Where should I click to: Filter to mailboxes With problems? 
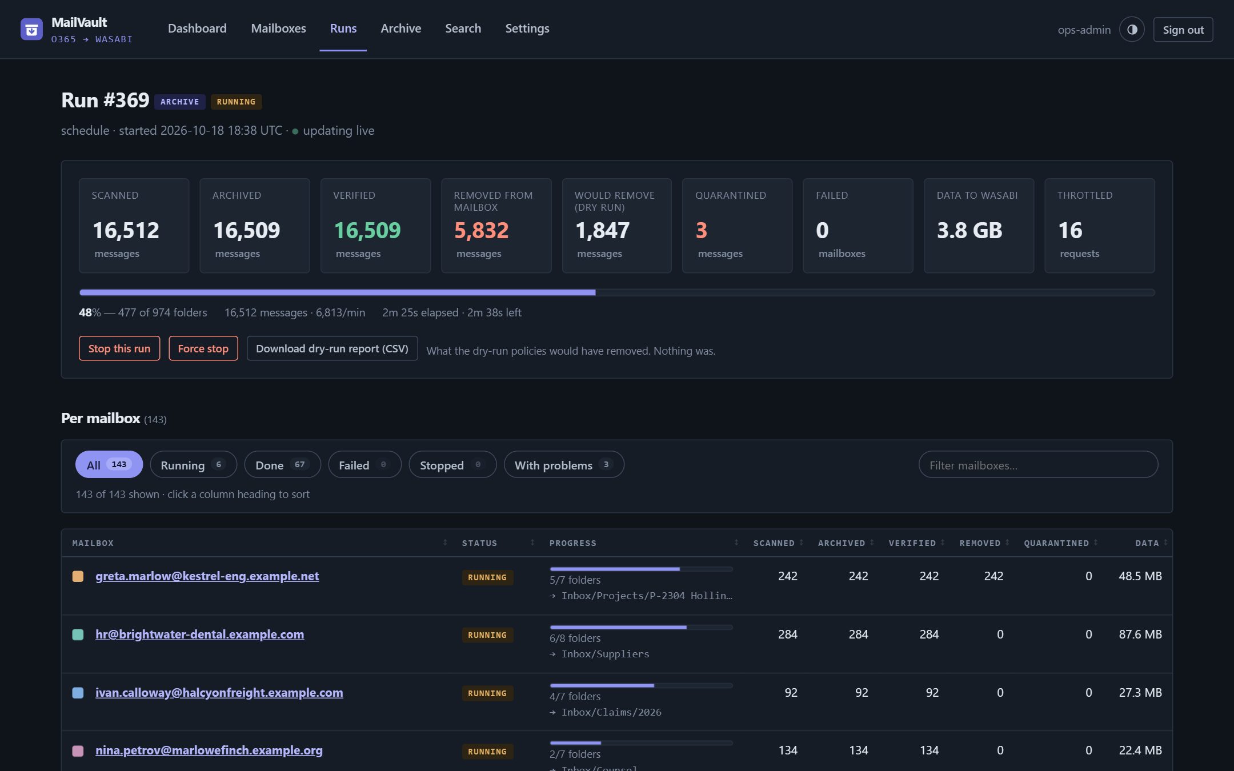click(x=564, y=465)
